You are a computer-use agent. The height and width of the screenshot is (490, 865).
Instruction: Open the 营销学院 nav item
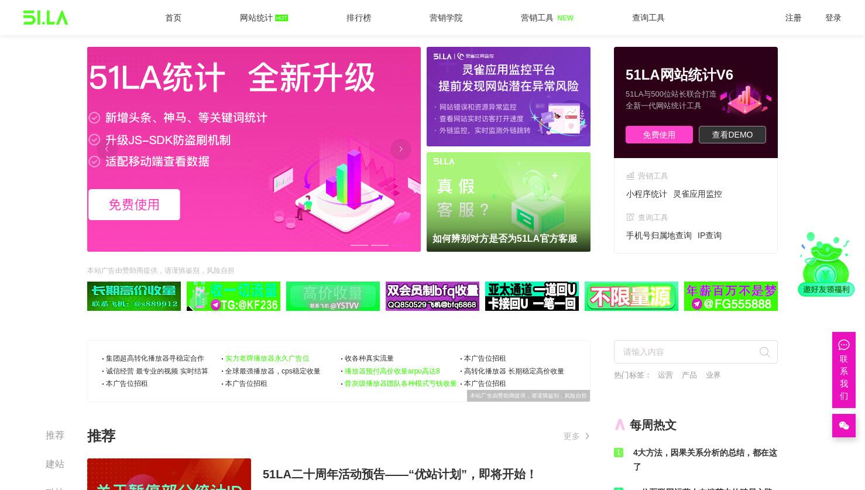(x=446, y=18)
